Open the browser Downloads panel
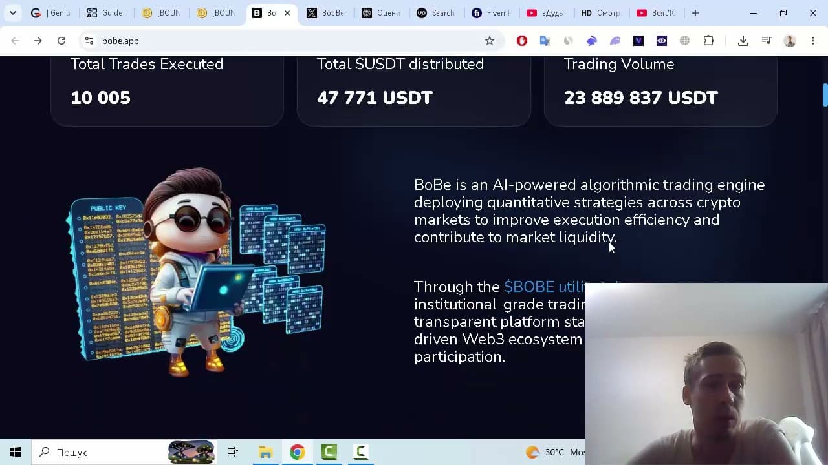 (743, 41)
